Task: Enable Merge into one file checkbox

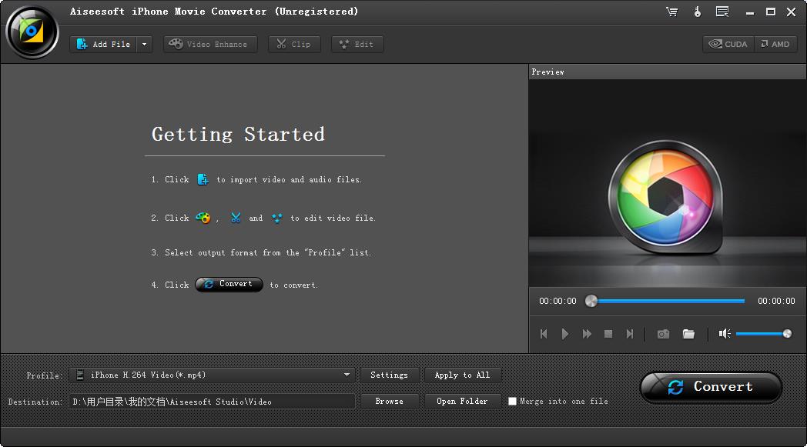Action: (x=512, y=401)
